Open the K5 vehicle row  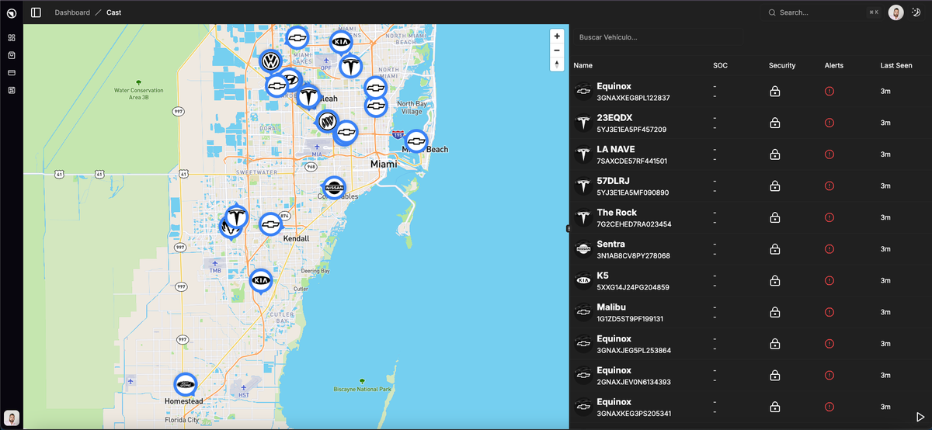tap(750, 281)
